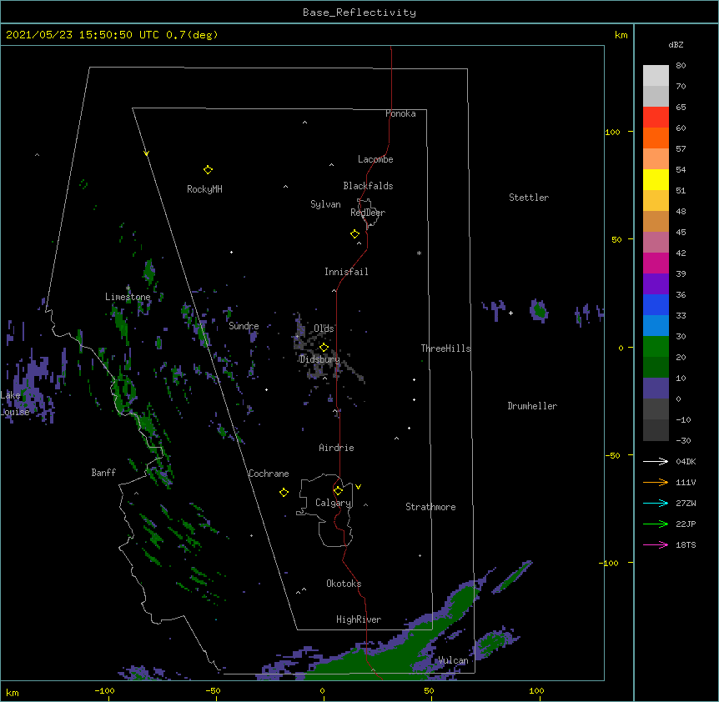Select the white 04DK arrow legend icon
Screen dimensions: 719x702
pos(656,461)
